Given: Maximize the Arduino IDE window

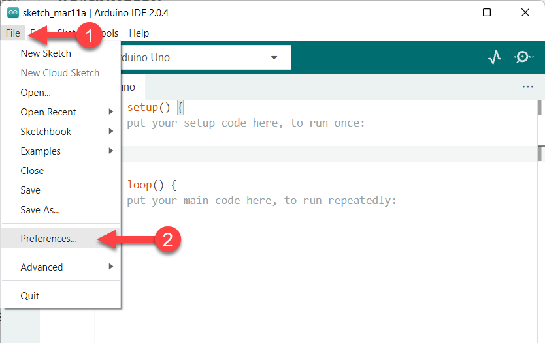Looking at the screenshot, I should 487,12.
